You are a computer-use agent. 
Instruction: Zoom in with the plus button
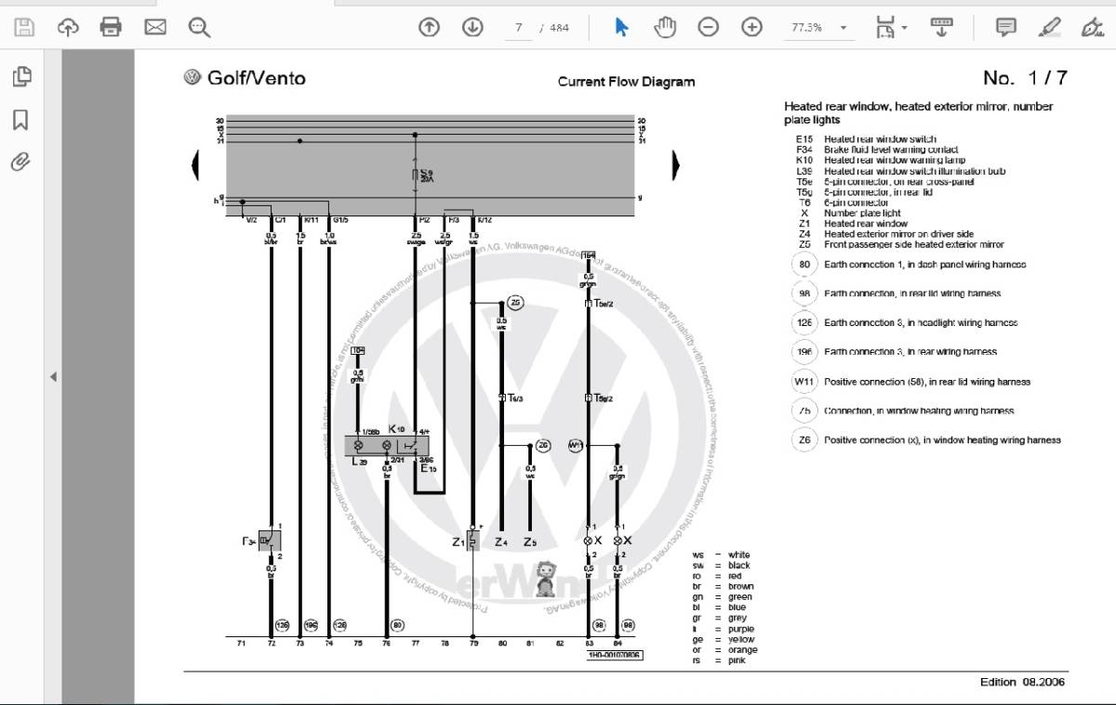pos(751,27)
